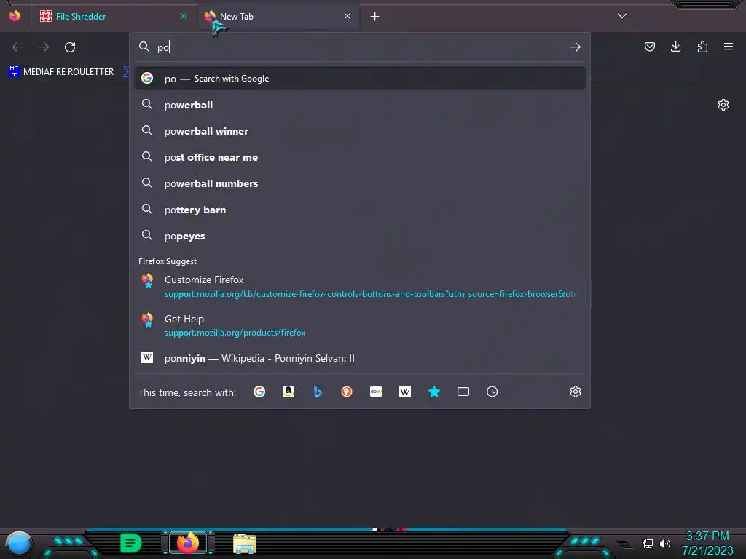This screenshot has width=746, height=559.
Task: Open a new tab with plus button
Action: [375, 17]
